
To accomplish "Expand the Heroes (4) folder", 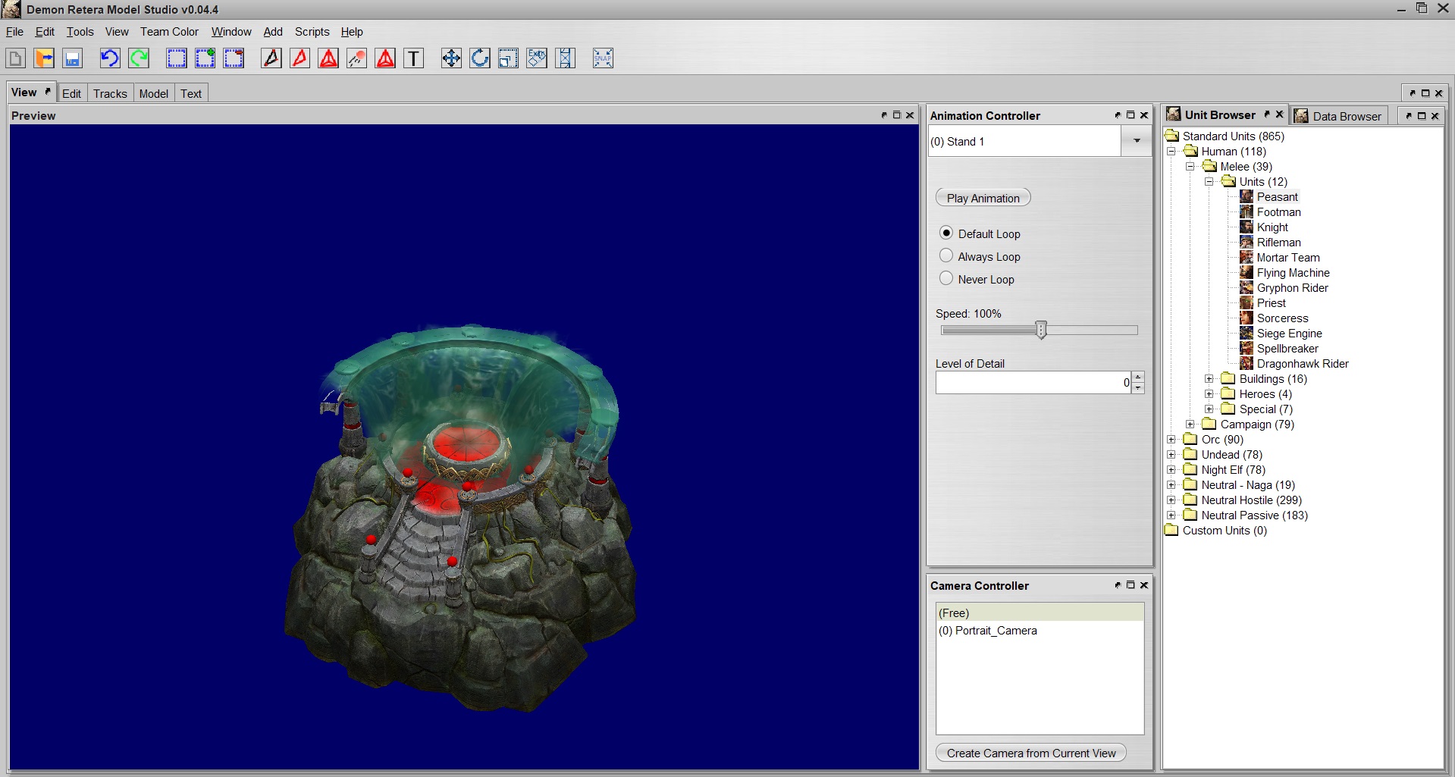I will (x=1209, y=394).
